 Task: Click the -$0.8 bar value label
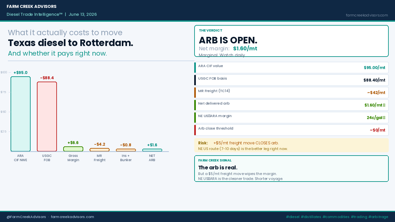pos(126,145)
